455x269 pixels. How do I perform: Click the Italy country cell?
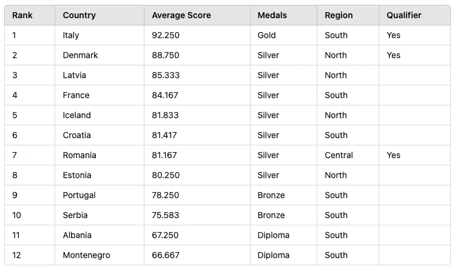click(71, 35)
